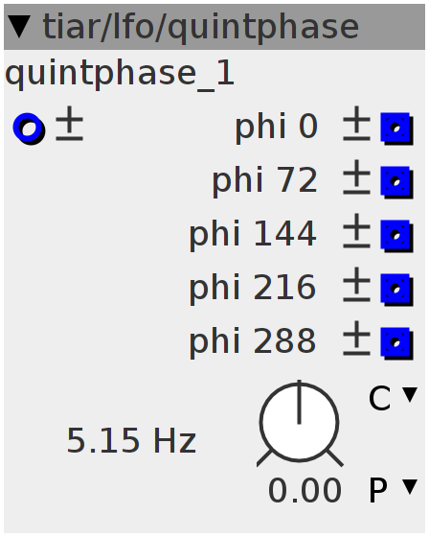Click the bipolar symbol beside the inlet
This screenshot has width=429, height=537.
point(70,124)
